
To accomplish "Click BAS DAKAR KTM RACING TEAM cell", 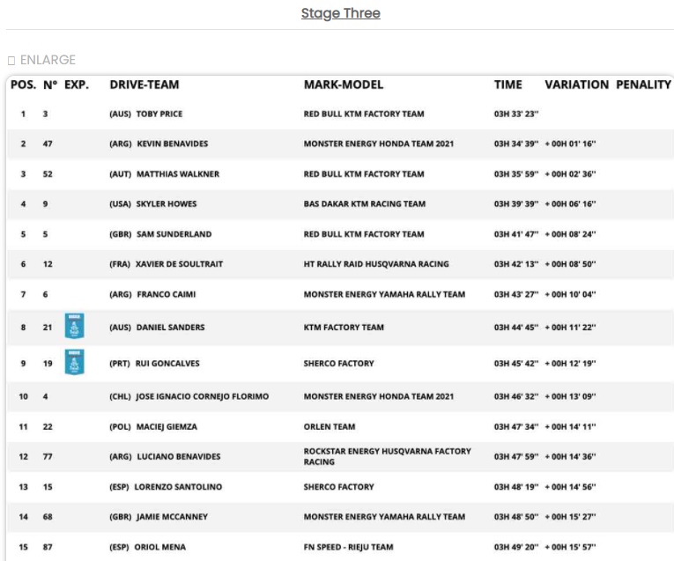I will [365, 204].
